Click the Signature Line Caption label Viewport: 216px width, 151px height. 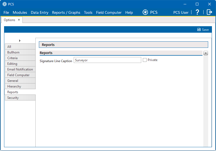(x=56, y=61)
